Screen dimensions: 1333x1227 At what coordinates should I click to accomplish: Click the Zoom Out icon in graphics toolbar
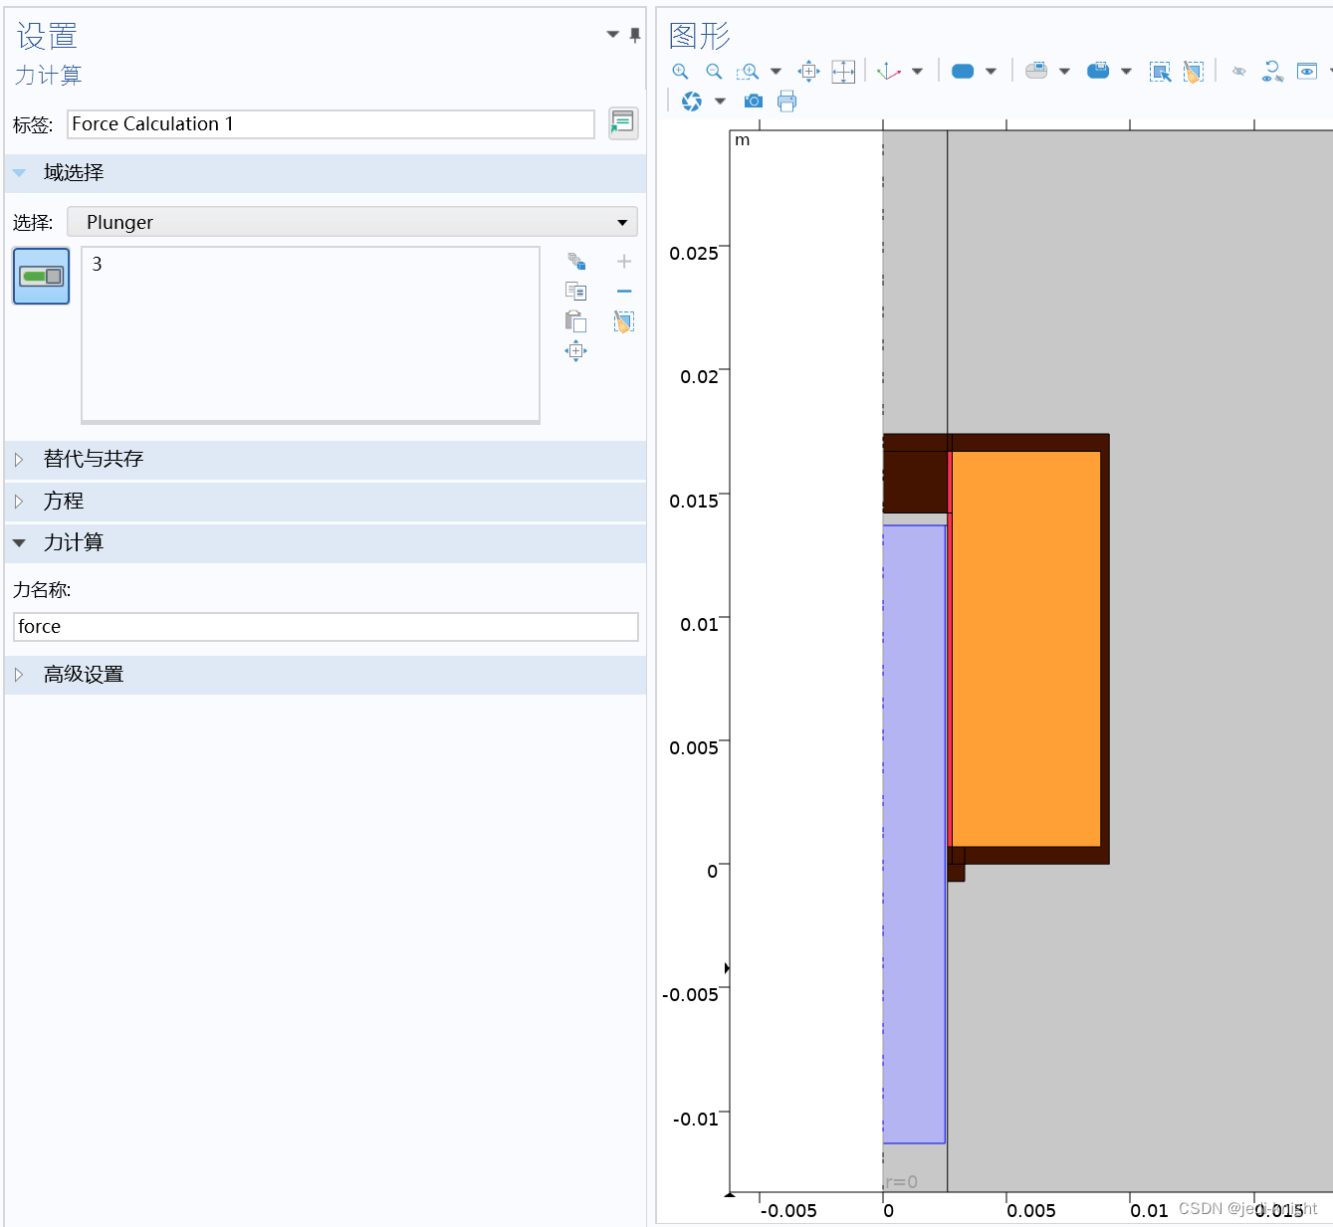coord(714,72)
